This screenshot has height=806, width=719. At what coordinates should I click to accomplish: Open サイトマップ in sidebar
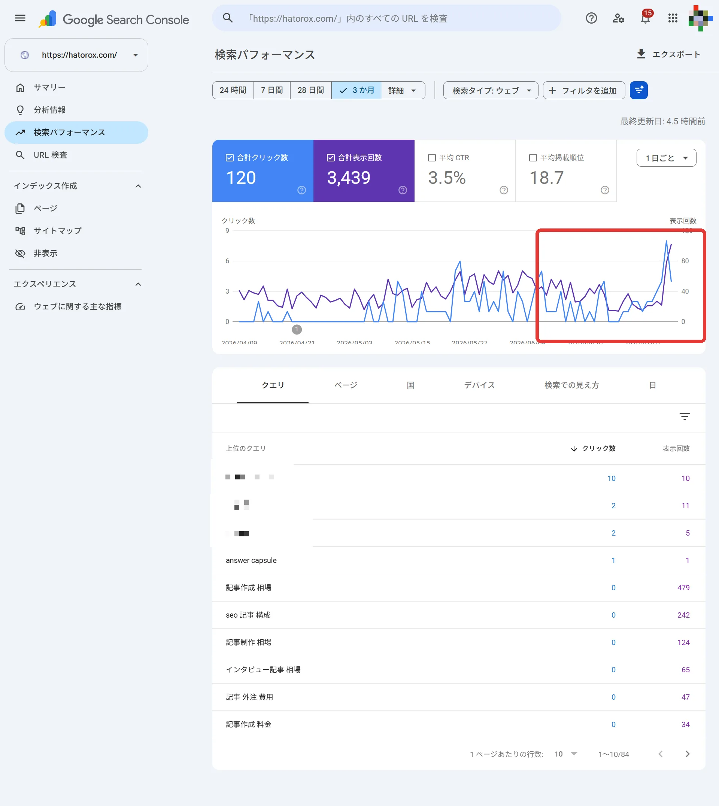(76, 231)
